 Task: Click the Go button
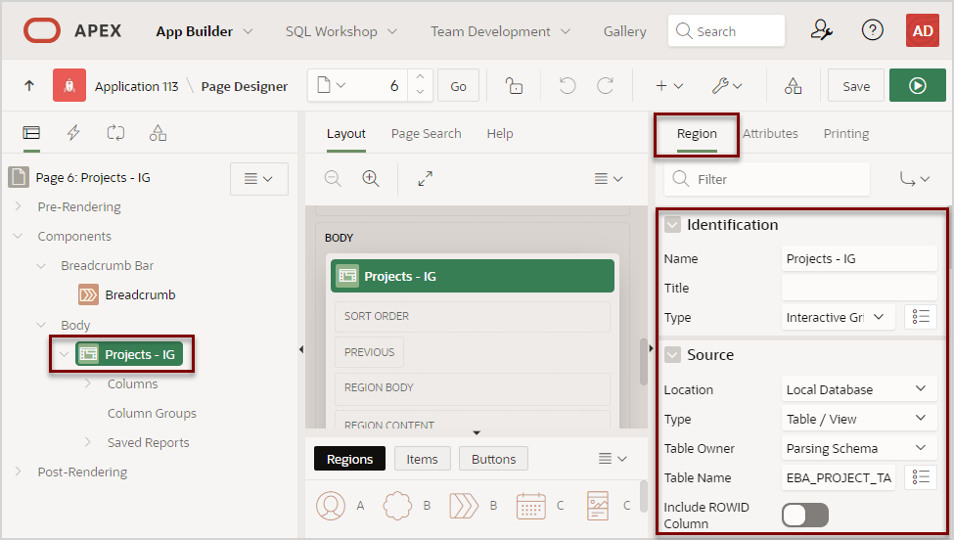[458, 86]
